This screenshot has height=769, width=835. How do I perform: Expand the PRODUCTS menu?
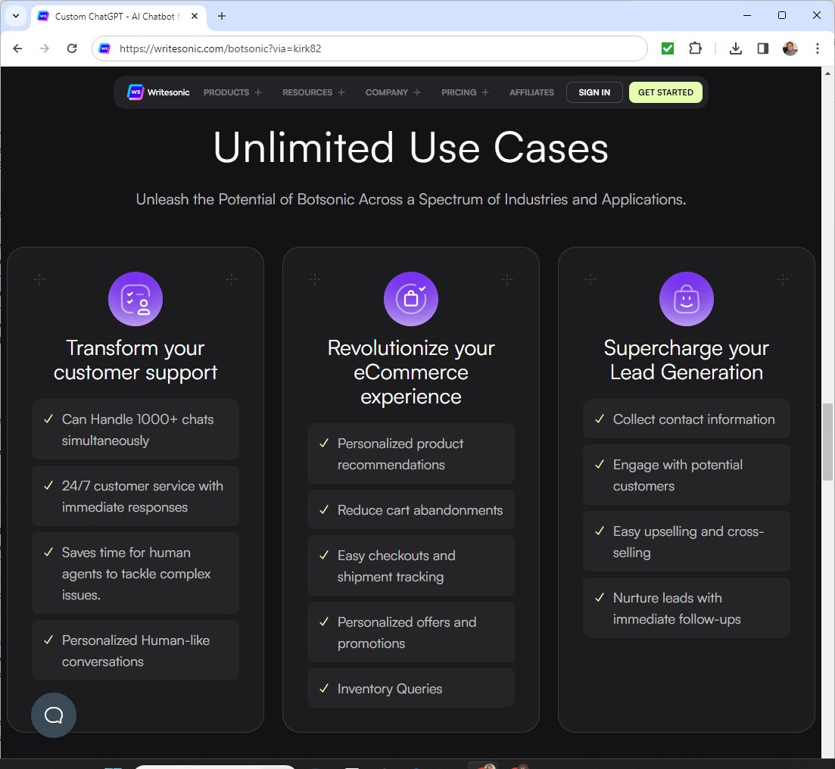pyautogui.click(x=232, y=92)
